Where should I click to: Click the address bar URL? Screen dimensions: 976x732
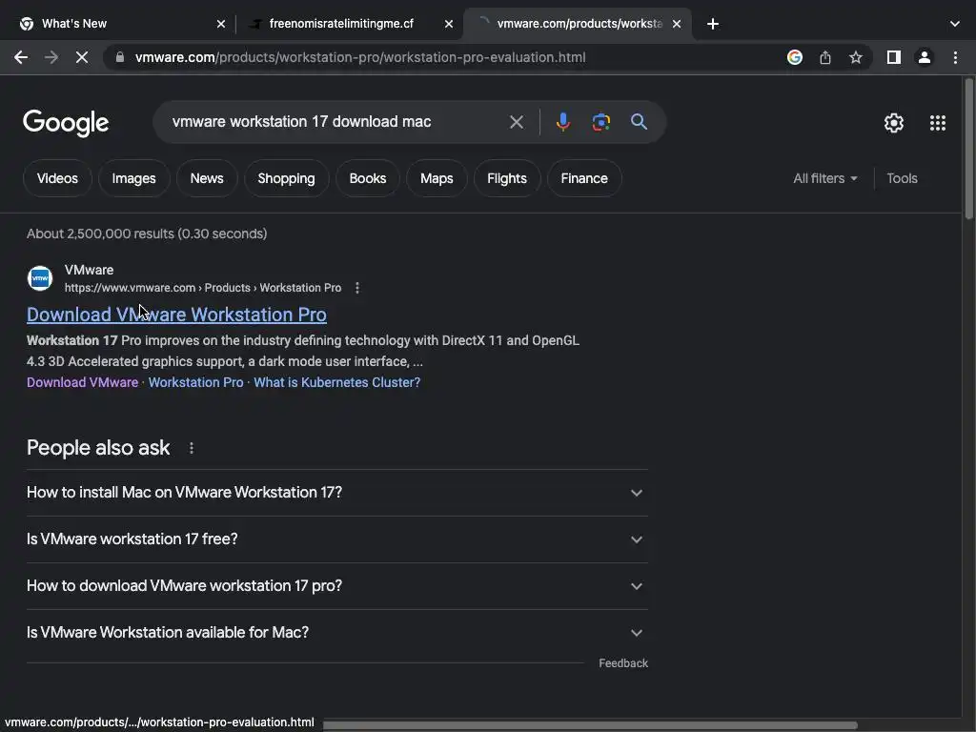(x=360, y=57)
